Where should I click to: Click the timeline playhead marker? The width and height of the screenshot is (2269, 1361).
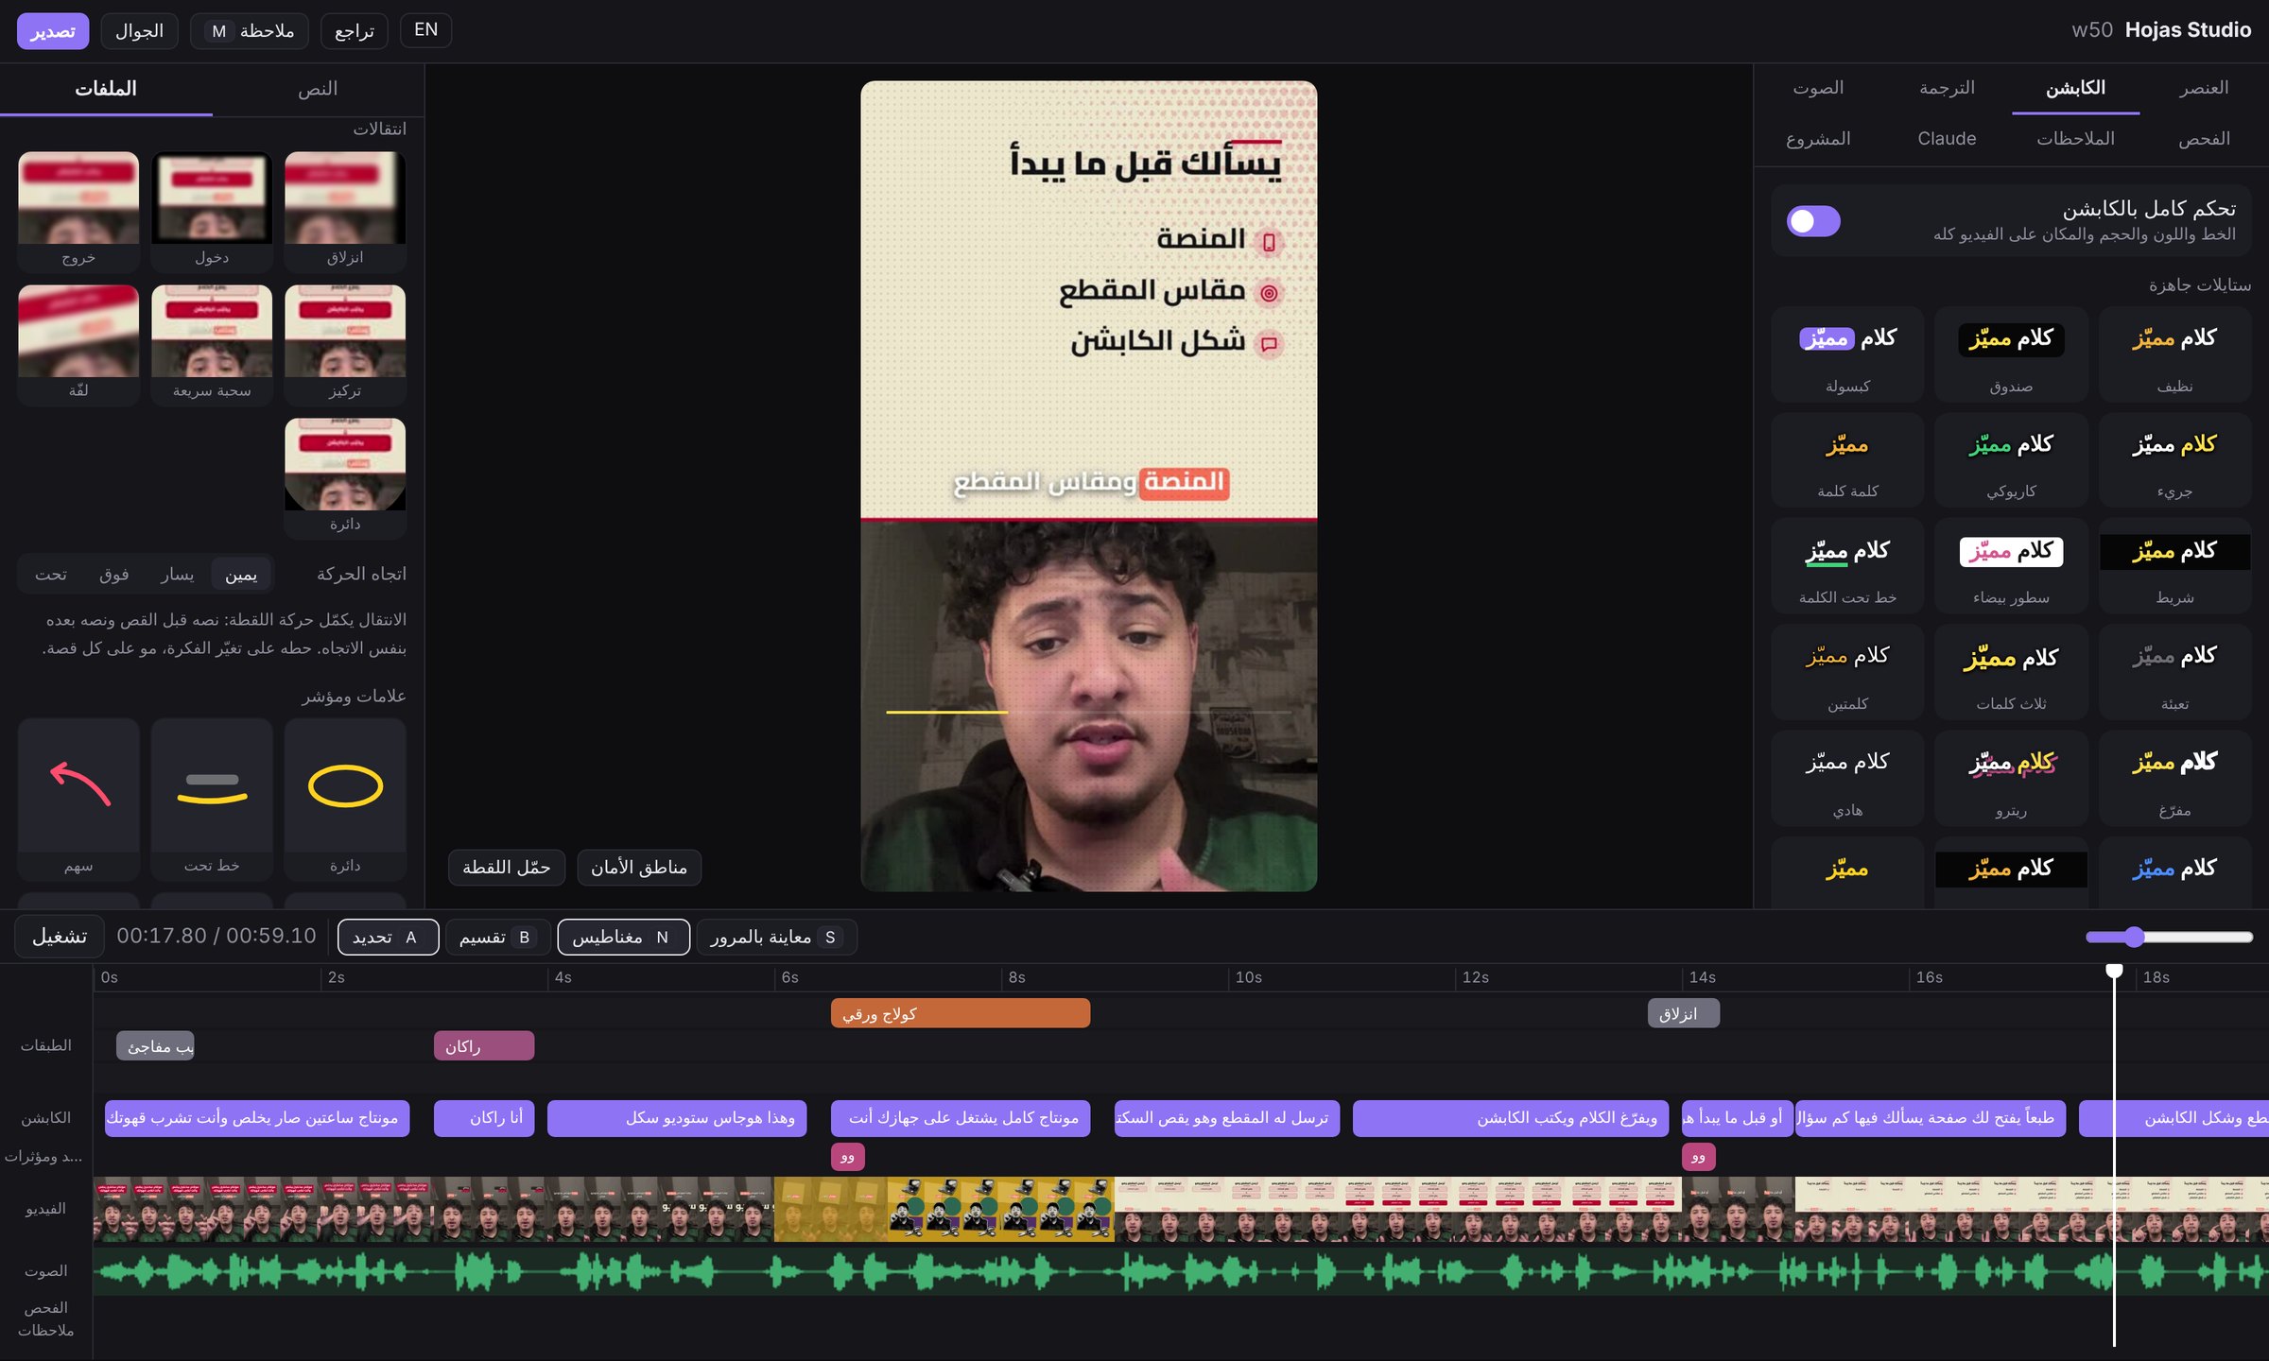tap(2114, 972)
